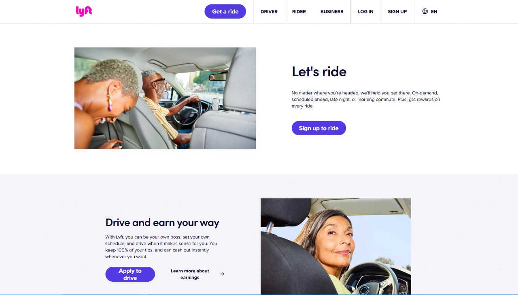
Task: Click the Let's ride heading
Action: (x=319, y=72)
